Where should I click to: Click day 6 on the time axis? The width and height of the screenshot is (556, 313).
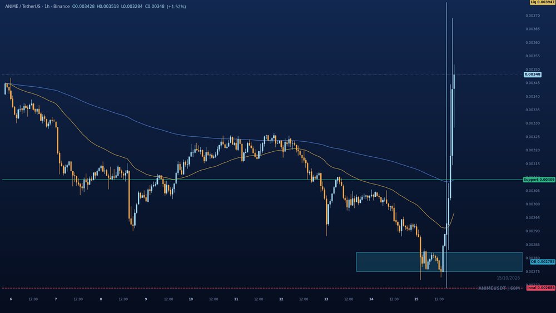click(11, 299)
